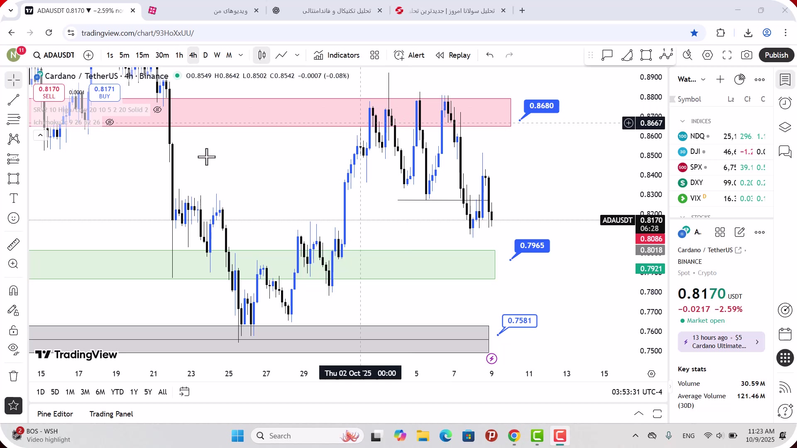
Task: Create a new Alert
Action: tap(409, 55)
